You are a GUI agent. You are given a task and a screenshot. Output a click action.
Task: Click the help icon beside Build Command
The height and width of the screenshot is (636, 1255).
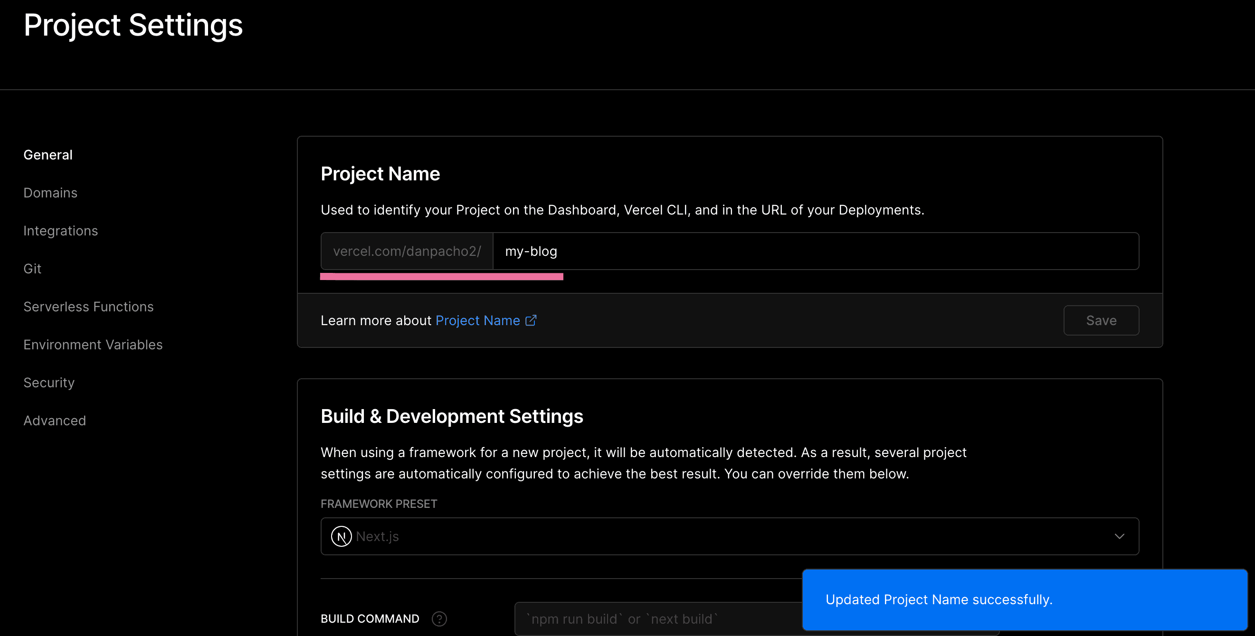click(x=439, y=618)
